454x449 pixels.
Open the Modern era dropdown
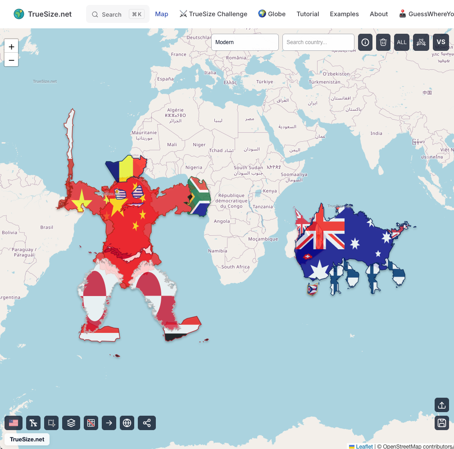pos(245,42)
